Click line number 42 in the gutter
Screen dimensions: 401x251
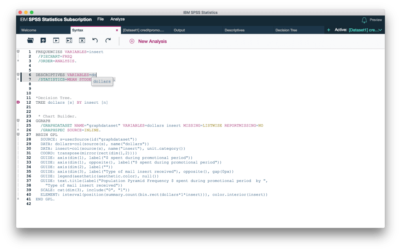tap(29, 204)
